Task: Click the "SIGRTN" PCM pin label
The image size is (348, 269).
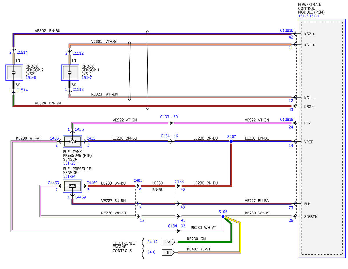Action: pyautogui.click(x=311, y=216)
